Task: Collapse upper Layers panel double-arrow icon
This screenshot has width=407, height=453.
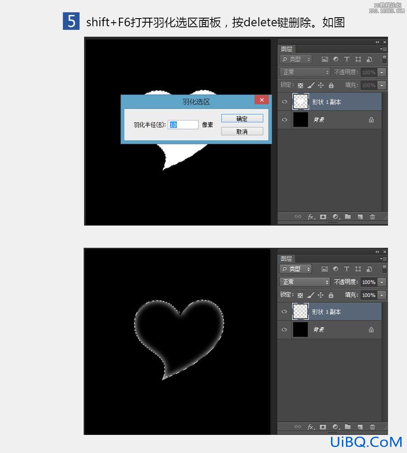Action: [377, 42]
